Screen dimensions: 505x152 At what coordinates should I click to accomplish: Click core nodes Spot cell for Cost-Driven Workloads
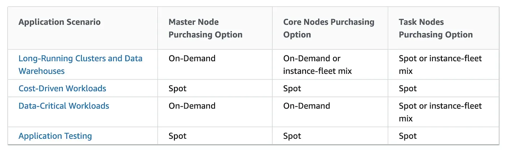(292, 89)
